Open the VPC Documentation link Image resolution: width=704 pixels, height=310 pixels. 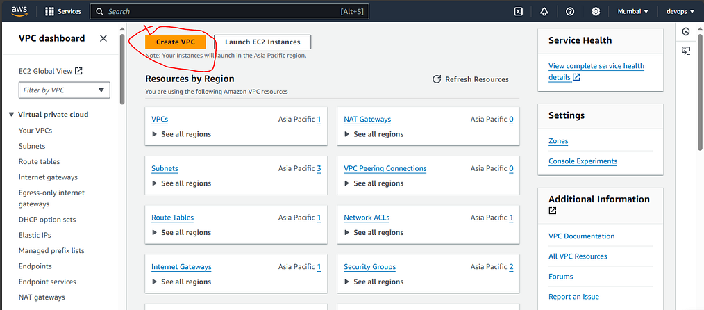tap(581, 236)
